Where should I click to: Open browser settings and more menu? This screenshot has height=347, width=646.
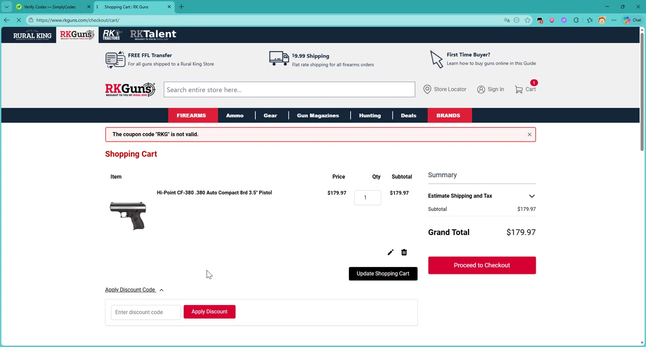(614, 20)
